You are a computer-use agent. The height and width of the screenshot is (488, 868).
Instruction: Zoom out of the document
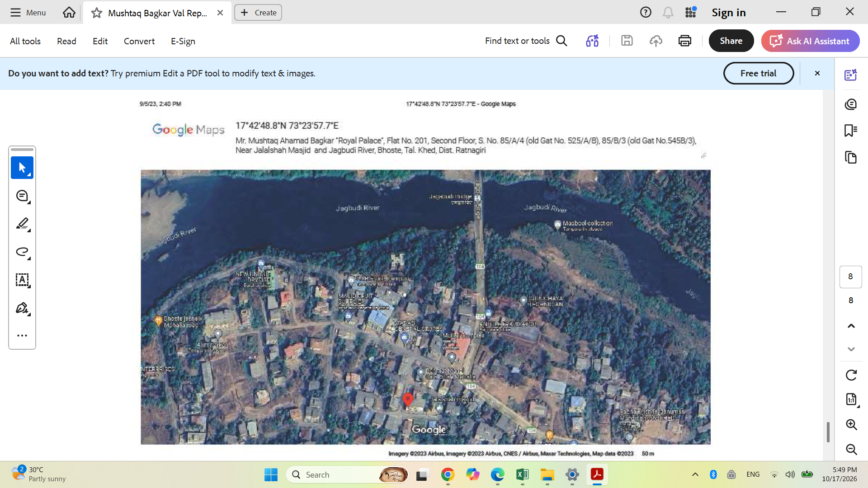coord(851,449)
